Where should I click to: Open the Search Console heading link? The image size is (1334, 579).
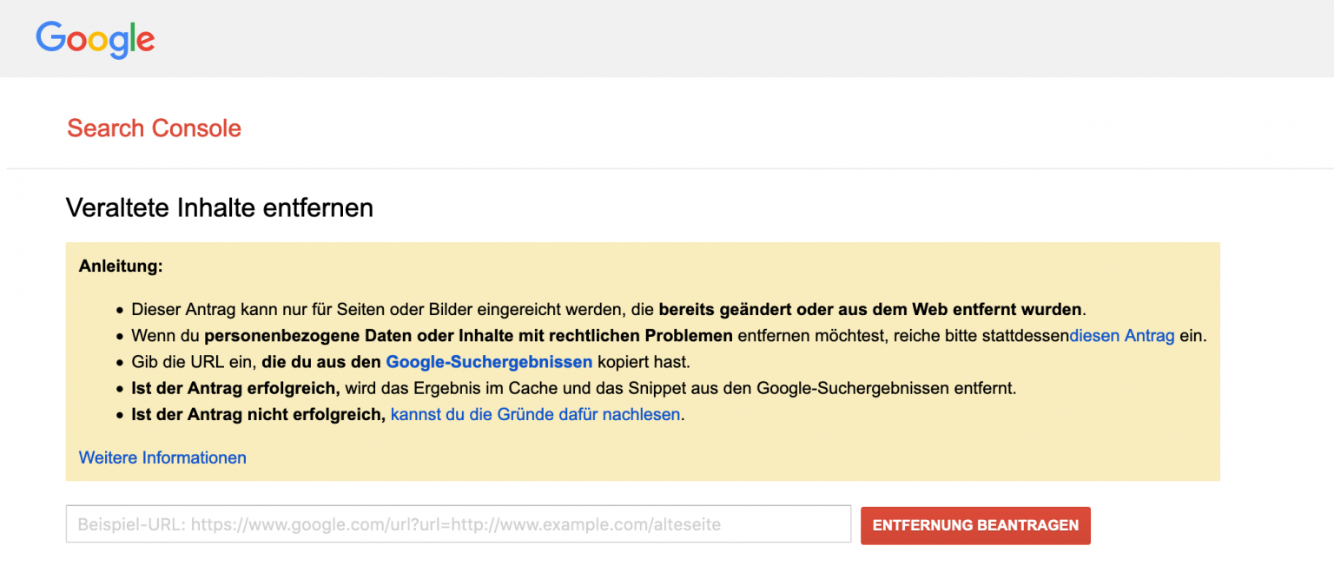pos(154,128)
